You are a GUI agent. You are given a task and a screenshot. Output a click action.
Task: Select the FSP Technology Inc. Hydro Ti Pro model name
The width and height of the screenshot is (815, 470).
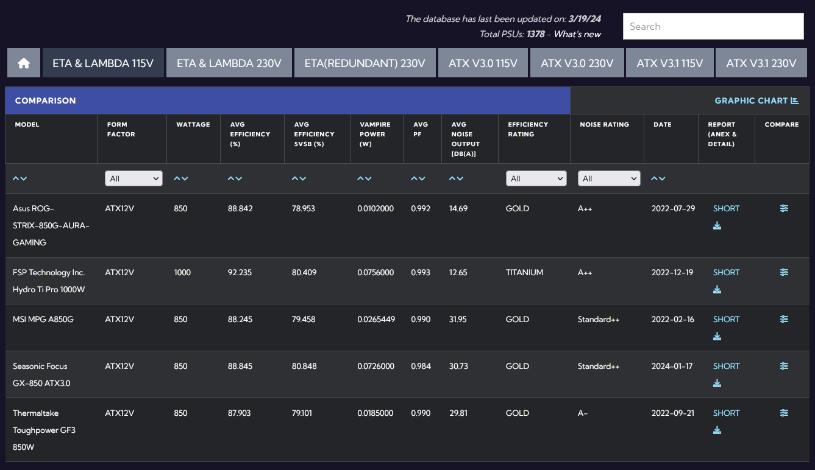[x=49, y=281]
